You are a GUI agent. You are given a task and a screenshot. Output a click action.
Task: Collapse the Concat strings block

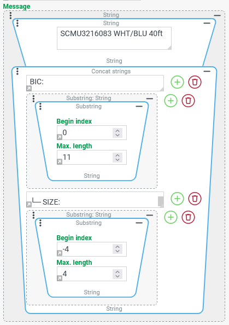(x=207, y=71)
